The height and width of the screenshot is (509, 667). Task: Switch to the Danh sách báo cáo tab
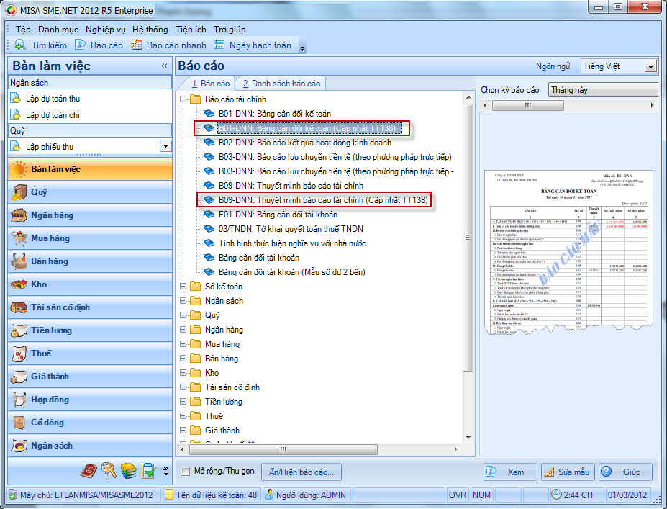click(x=281, y=84)
